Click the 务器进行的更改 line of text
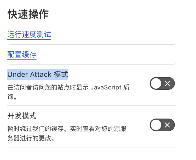Screen dimensions: 196x160 (31, 138)
